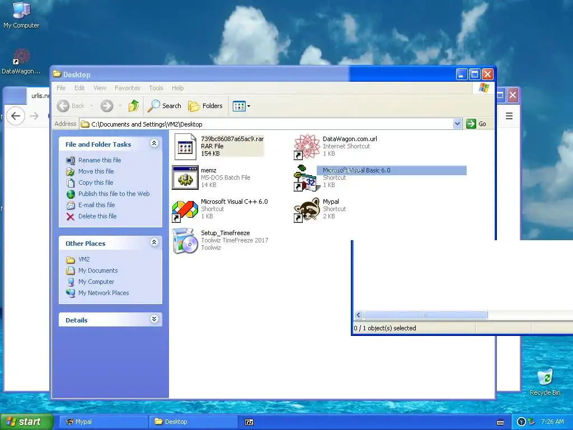Open hamburger menu in the Mypal browser
573x430 pixels.
[x=509, y=116]
